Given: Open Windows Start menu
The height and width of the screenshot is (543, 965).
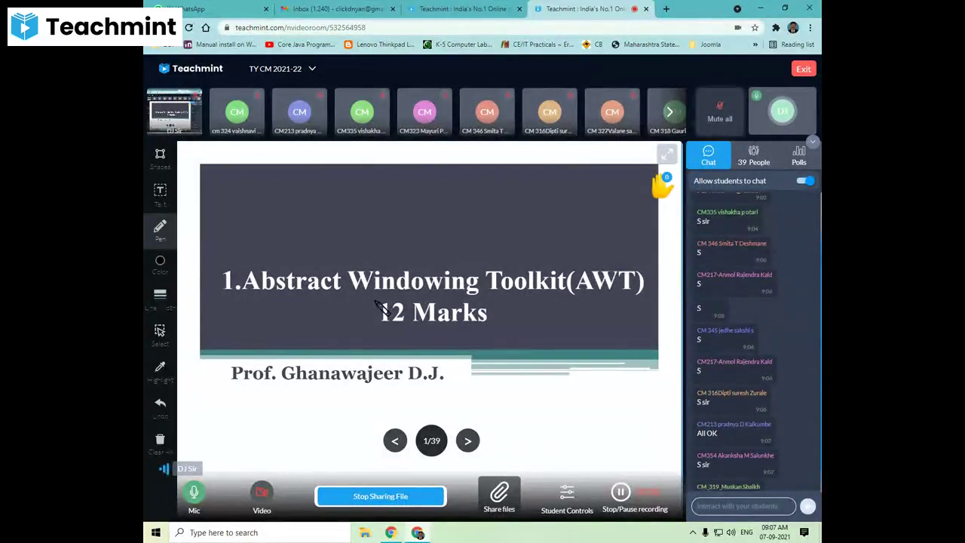Looking at the screenshot, I should pyautogui.click(x=156, y=532).
